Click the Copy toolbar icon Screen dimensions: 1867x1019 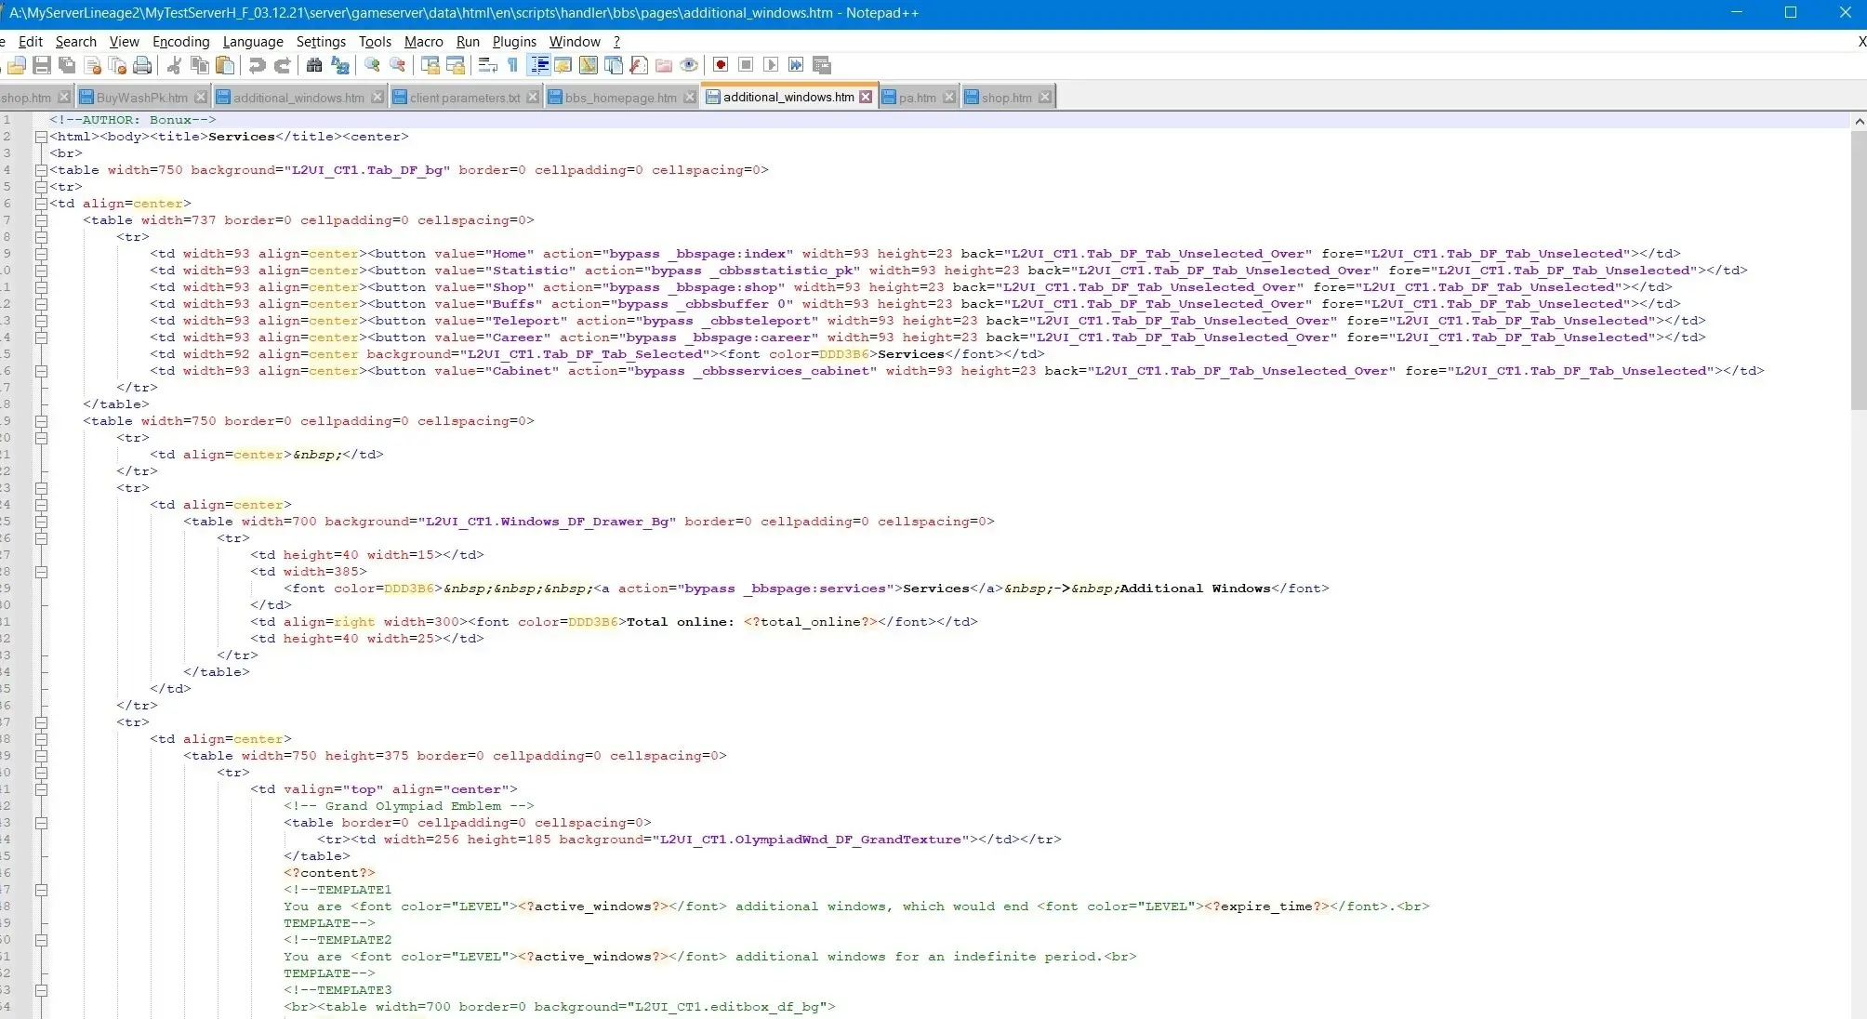click(x=199, y=65)
